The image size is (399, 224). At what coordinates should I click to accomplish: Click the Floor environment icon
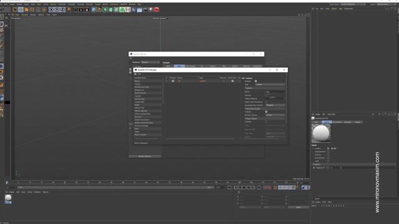(x=140, y=10)
